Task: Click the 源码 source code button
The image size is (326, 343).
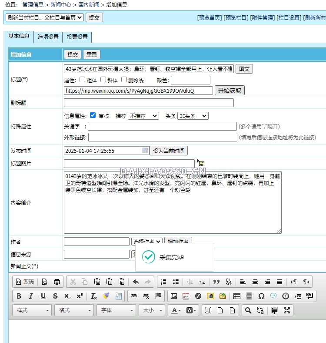Action: point(25,282)
